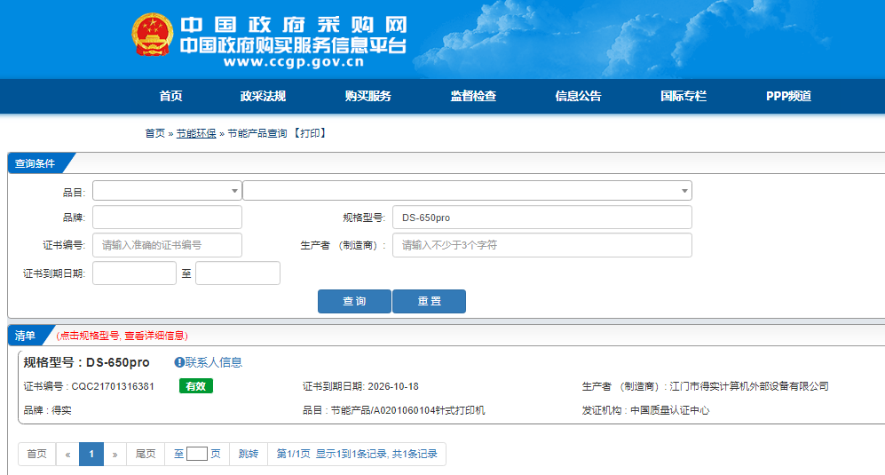Click the 证书到期日期 end date field
The height and width of the screenshot is (475, 885).
(238, 273)
